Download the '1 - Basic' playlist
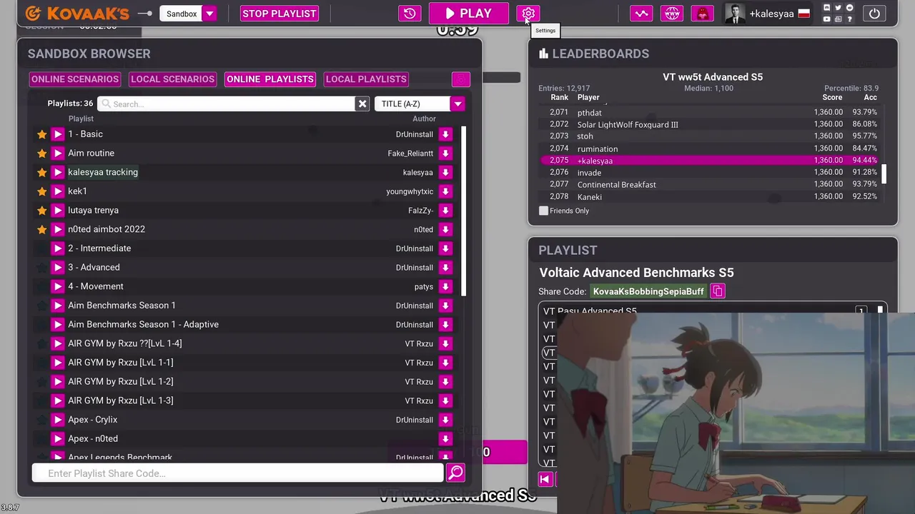This screenshot has height=514, width=915. (x=445, y=134)
